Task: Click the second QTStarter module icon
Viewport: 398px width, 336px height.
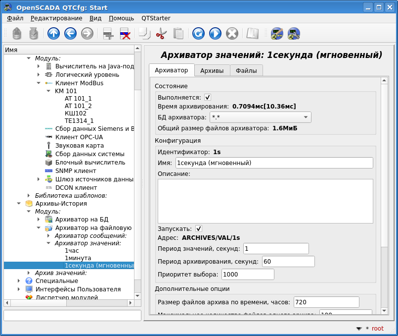Action: [x=294, y=34]
